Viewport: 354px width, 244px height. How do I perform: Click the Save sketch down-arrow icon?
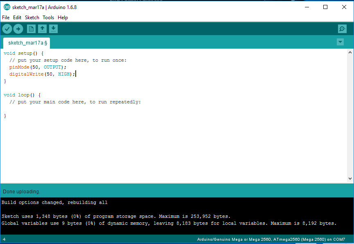click(53, 29)
